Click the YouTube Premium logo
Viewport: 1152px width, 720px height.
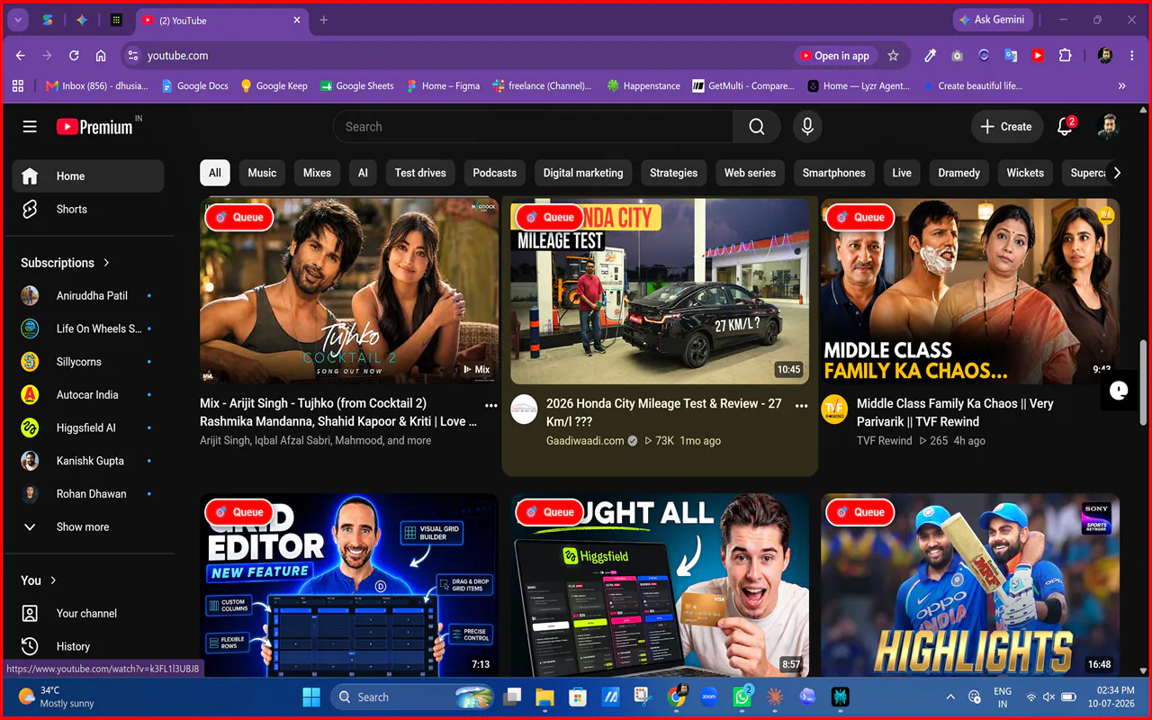pos(95,127)
